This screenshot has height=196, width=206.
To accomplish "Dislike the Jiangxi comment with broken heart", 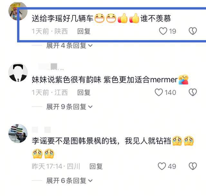I will 193,92.
